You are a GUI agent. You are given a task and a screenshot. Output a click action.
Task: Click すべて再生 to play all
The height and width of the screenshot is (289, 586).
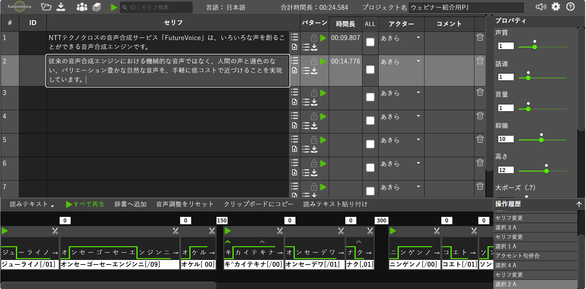pyautogui.click(x=85, y=204)
